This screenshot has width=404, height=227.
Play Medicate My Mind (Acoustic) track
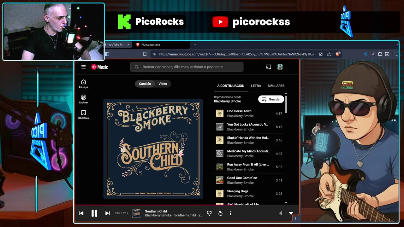pyautogui.click(x=249, y=154)
